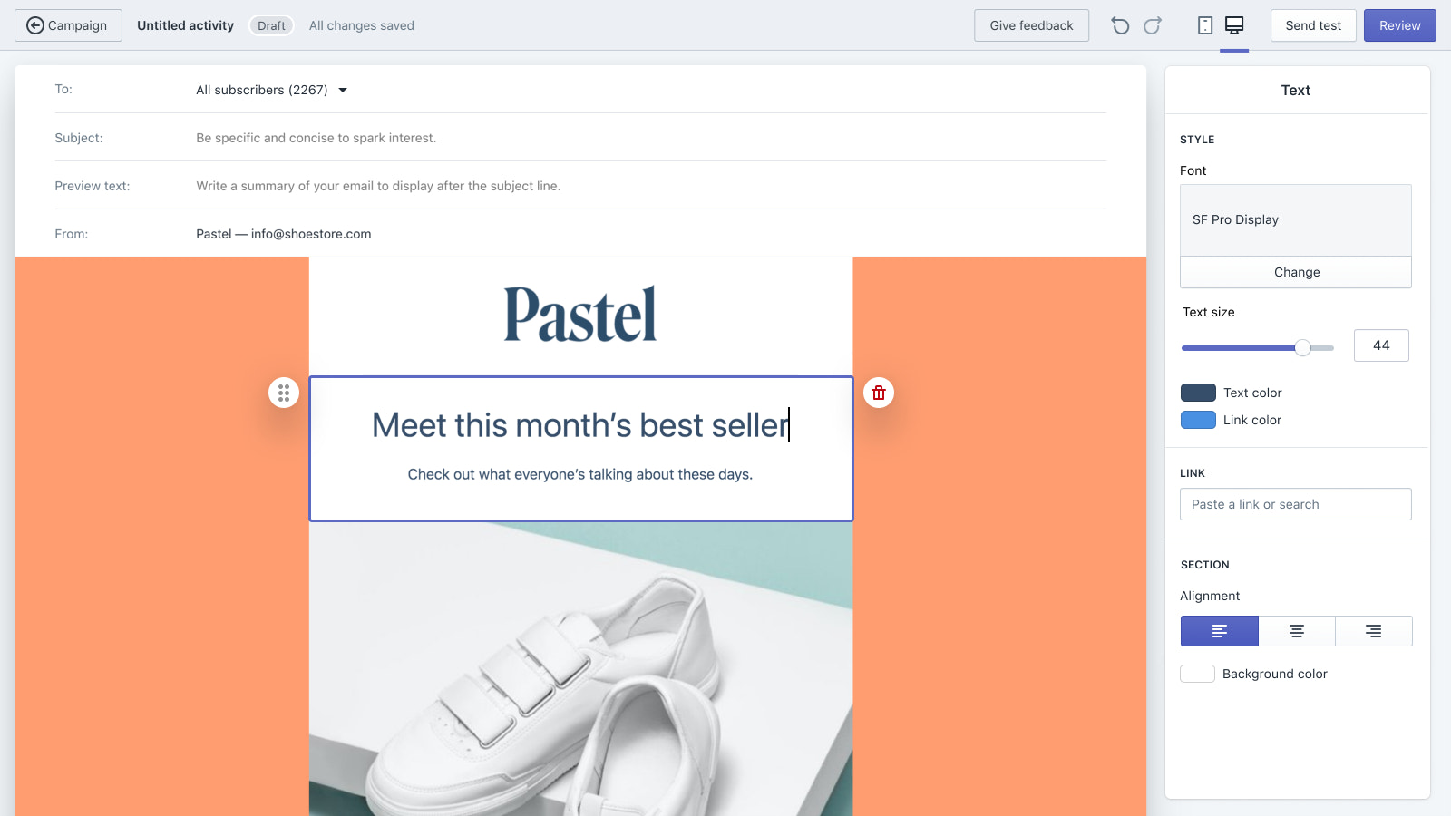Open the Link color swatch
This screenshot has height=816, width=1451.
click(x=1198, y=420)
